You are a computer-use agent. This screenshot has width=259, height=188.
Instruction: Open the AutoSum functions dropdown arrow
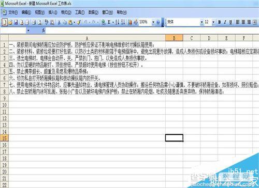(113, 22)
